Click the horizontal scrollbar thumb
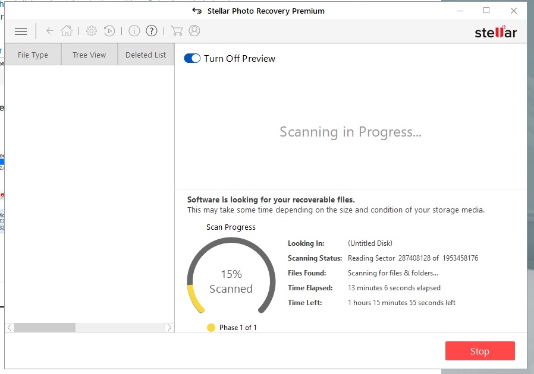534x374 pixels. [x=45, y=328]
